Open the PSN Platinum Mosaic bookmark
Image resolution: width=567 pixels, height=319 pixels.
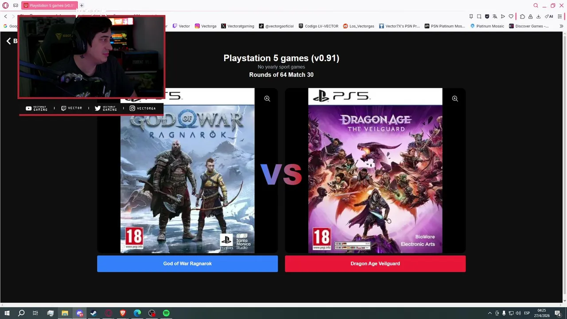(445, 26)
